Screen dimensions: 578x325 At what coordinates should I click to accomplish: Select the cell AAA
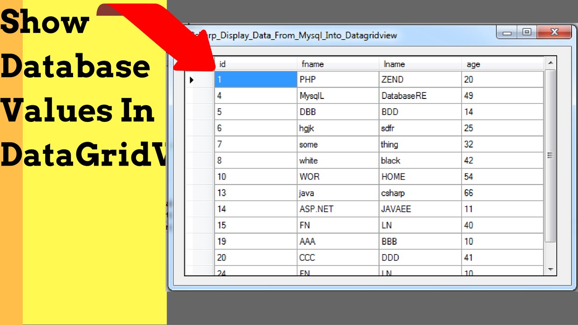pos(338,241)
